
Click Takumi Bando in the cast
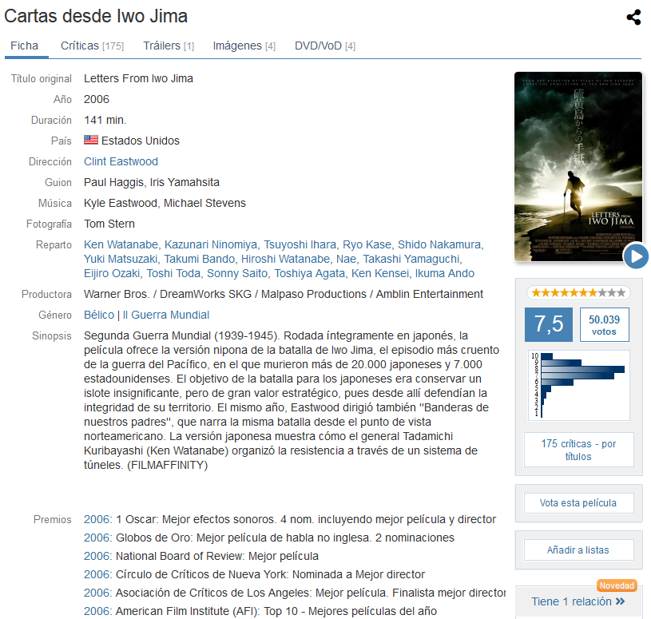[199, 259]
